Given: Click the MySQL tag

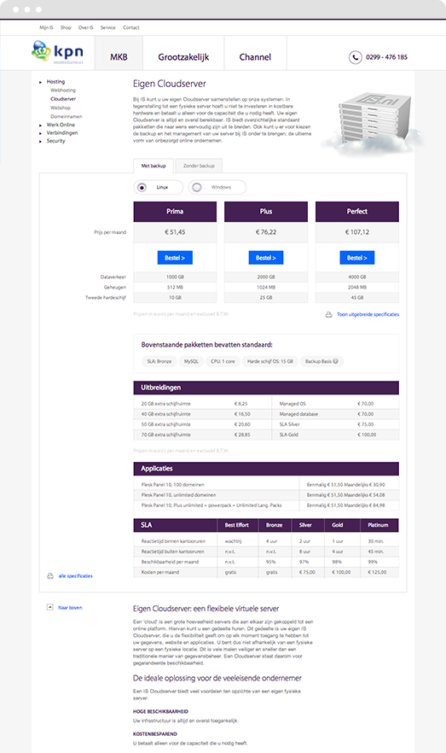Looking at the screenshot, I should point(191,361).
